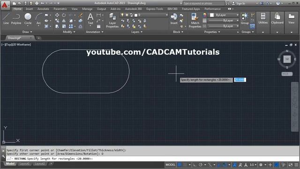
Task: Click the Table icon in Annotation panel
Action: (x=98, y=26)
